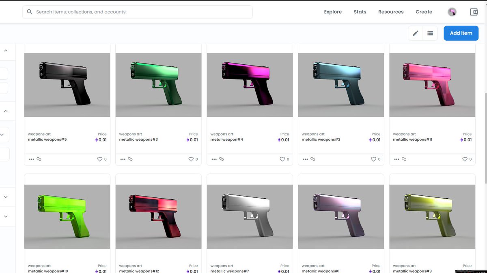Screen dimensions: 487x273
Task: Favorite metallic weapons#5 with heart icon
Action: pyautogui.click(x=99, y=159)
